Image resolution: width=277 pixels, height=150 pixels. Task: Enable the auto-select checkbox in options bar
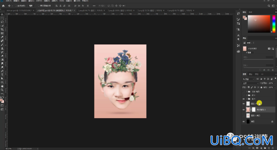pos(16,6)
